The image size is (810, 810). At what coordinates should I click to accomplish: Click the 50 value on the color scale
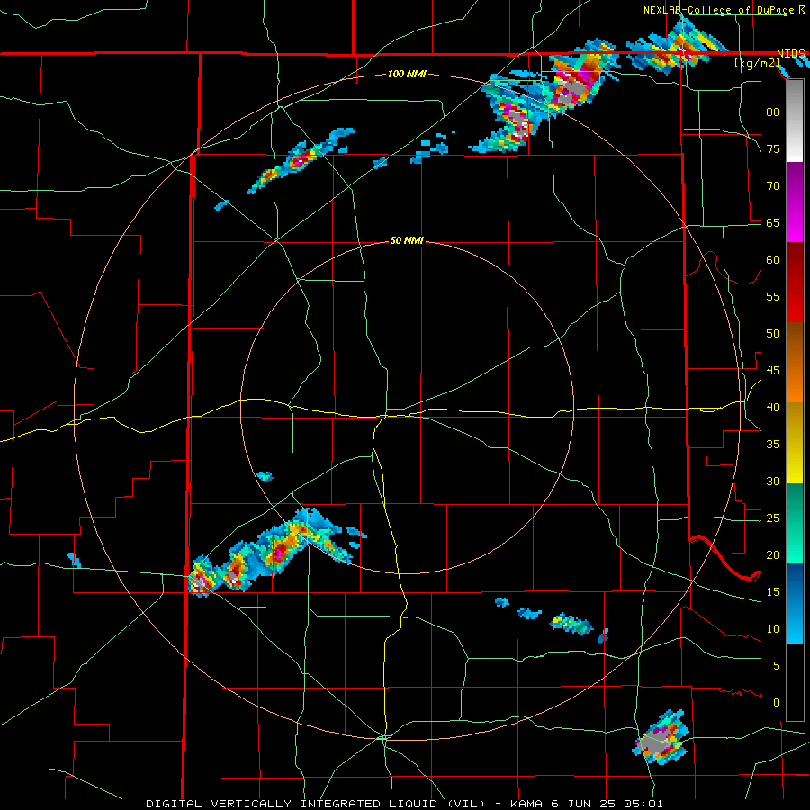(773, 333)
